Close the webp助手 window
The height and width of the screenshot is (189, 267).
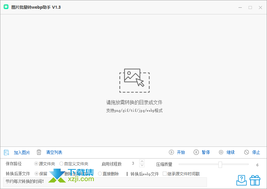point(260,7)
